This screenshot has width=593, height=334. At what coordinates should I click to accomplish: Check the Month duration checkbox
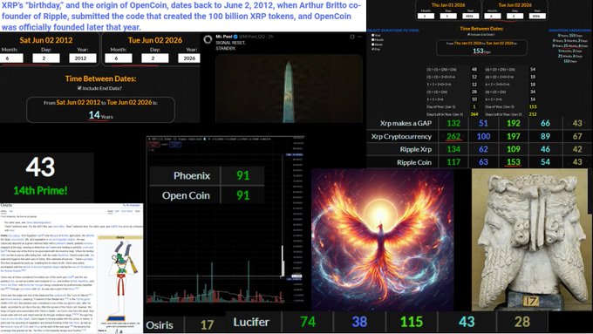click(x=373, y=40)
